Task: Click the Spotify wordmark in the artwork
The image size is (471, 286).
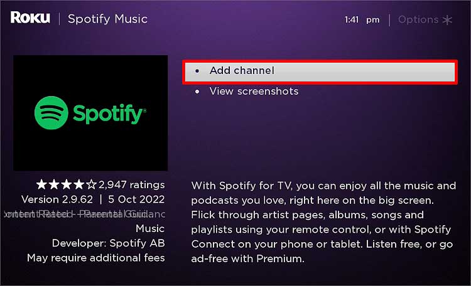Action: tap(109, 114)
